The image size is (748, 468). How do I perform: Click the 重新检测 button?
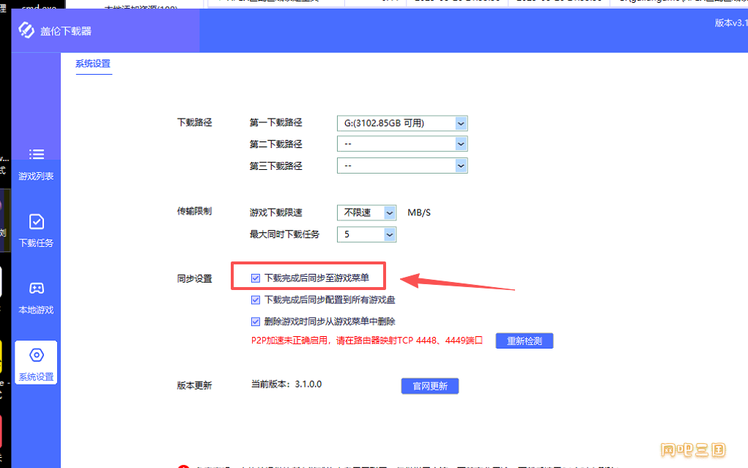pos(524,341)
